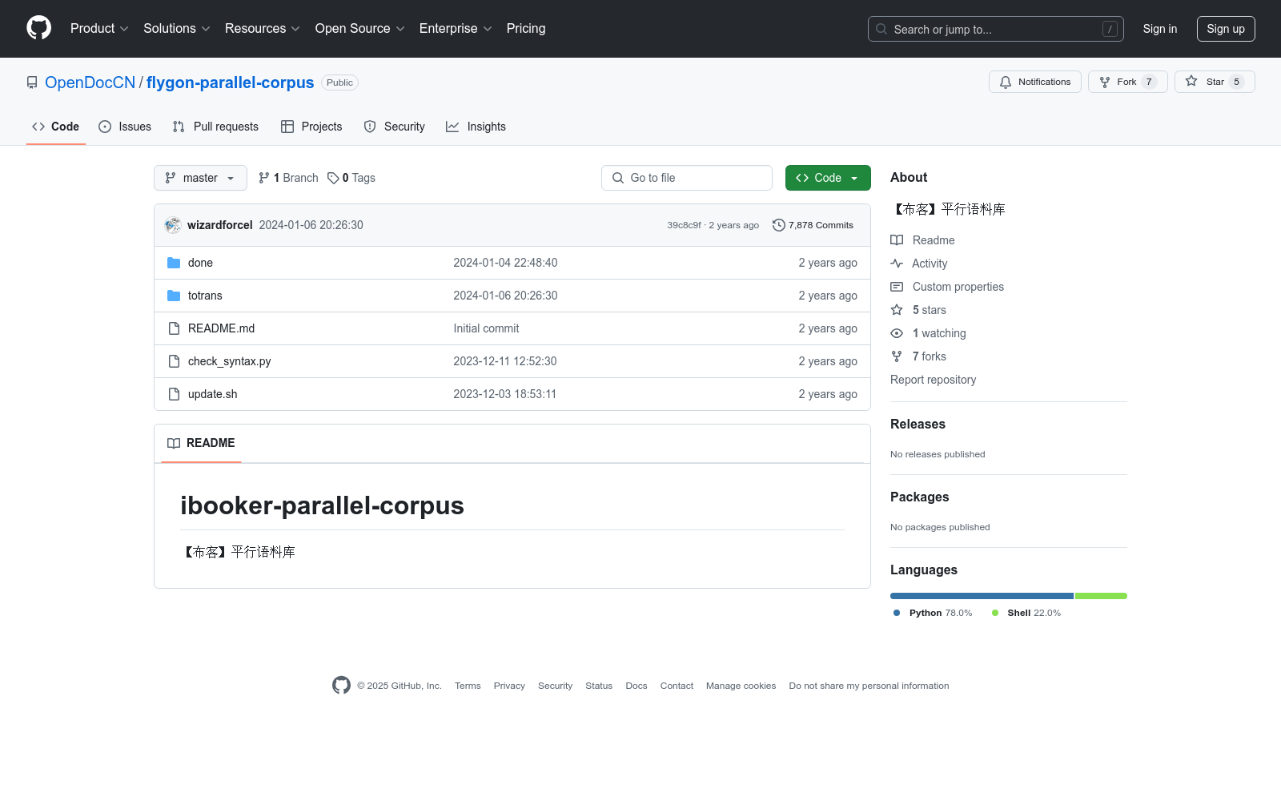1281x801 pixels.
Task: Open Report repository link
Action: [x=934, y=380]
